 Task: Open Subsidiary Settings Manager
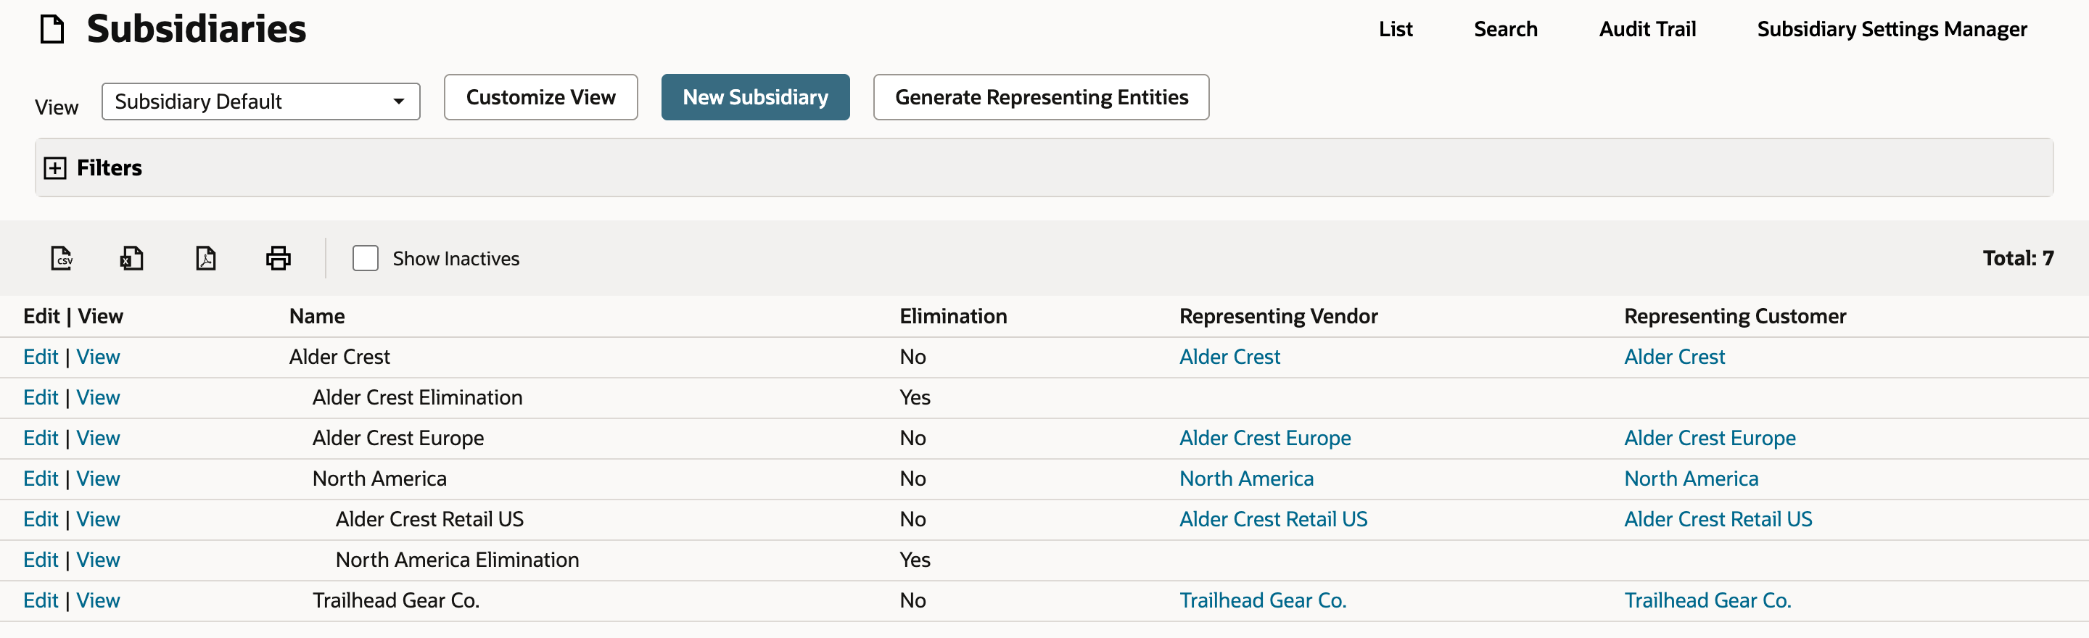pos(1891,29)
